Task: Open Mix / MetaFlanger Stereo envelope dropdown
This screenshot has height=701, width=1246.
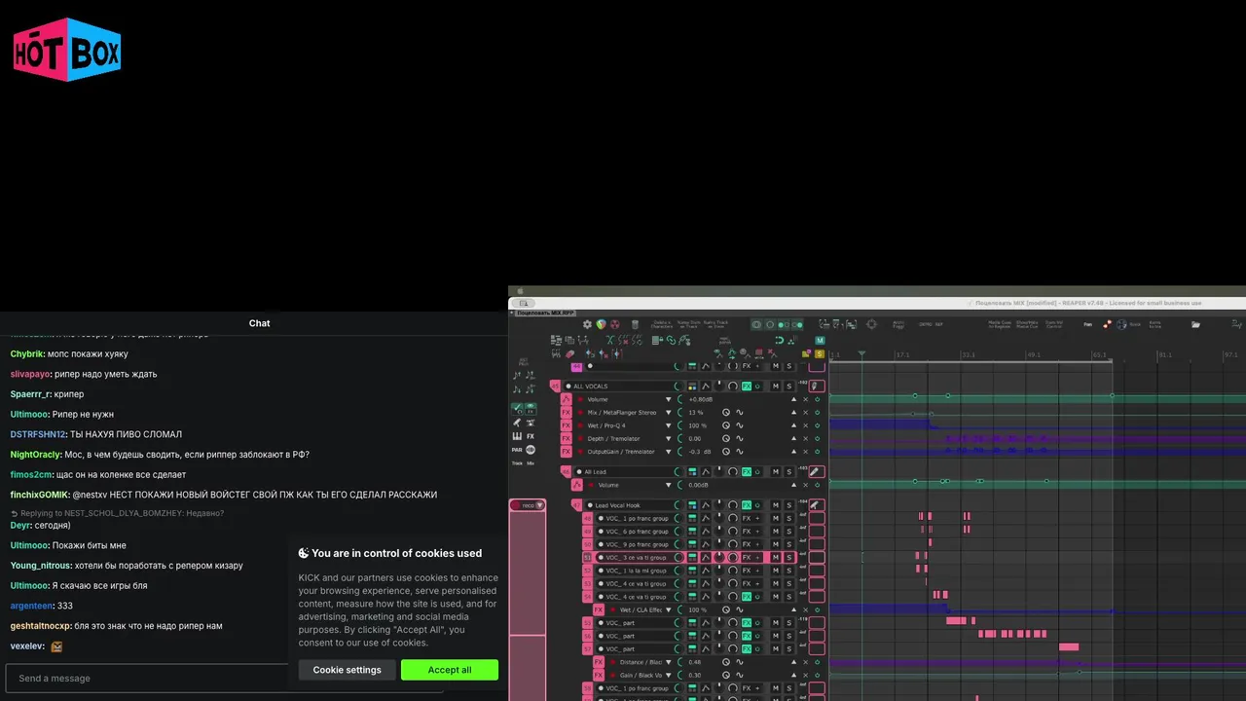Action: tap(668, 413)
